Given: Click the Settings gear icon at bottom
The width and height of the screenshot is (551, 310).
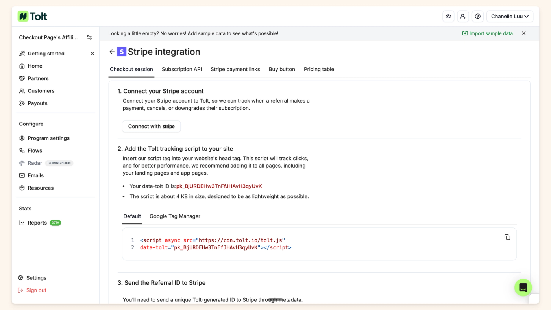Looking at the screenshot, I should [x=20, y=278].
